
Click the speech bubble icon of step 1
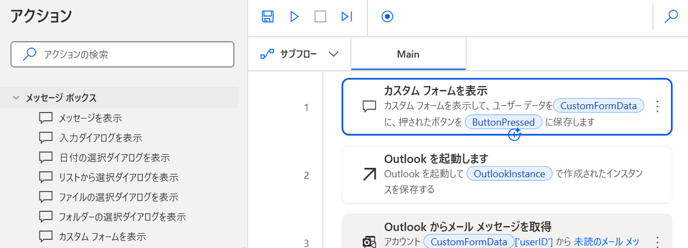click(369, 107)
